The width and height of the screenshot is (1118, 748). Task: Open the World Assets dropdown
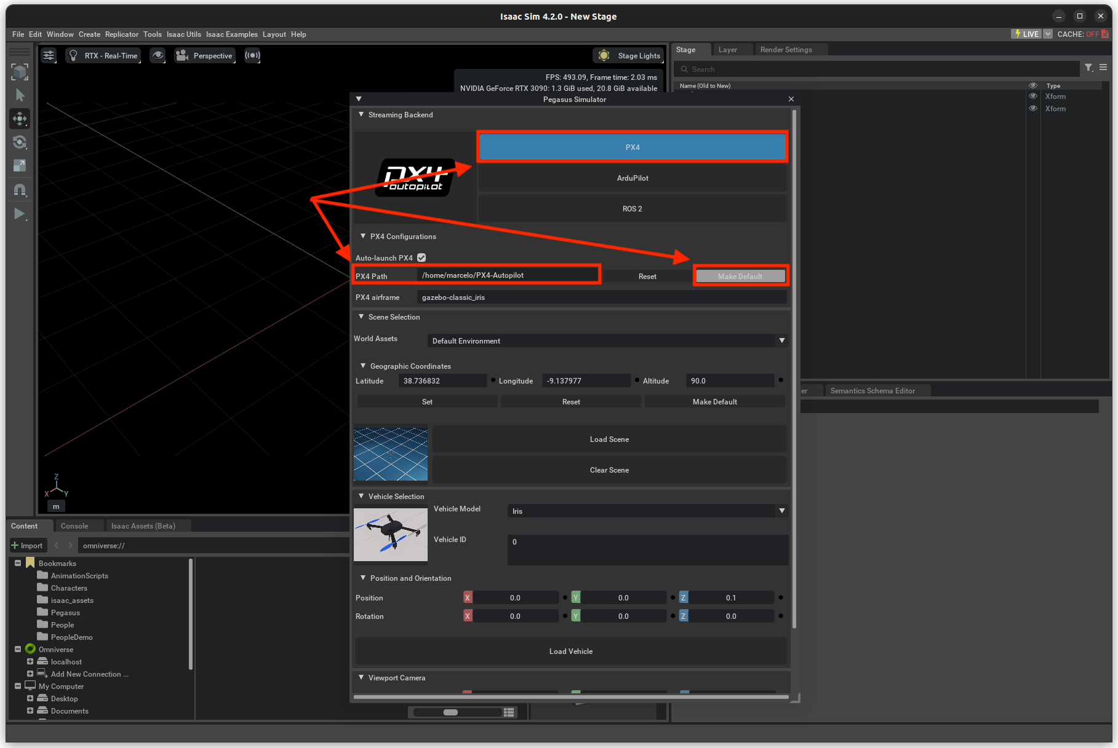pos(607,341)
